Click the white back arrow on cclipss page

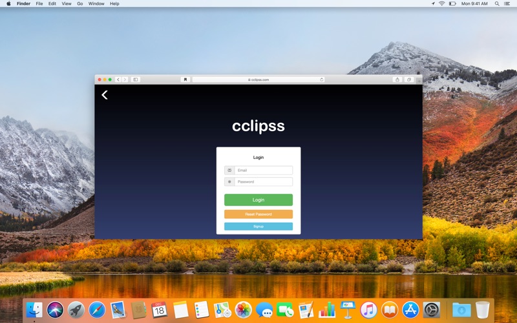click(x=105, y=95)
